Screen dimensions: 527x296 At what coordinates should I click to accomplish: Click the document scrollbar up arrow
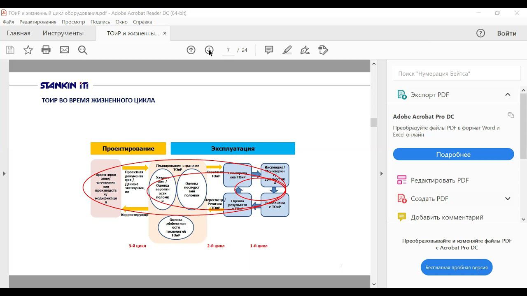[374, 64]
